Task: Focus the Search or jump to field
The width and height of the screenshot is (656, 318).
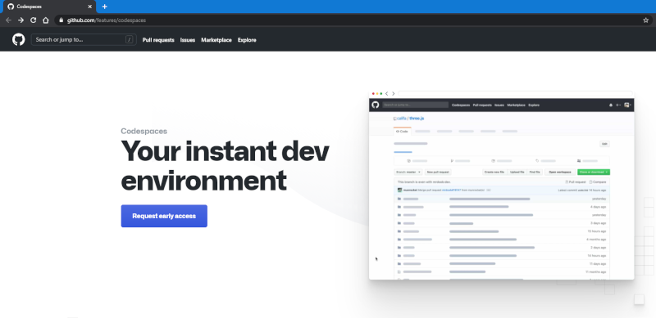Action: pyautogui.click(x=84, y=39)
